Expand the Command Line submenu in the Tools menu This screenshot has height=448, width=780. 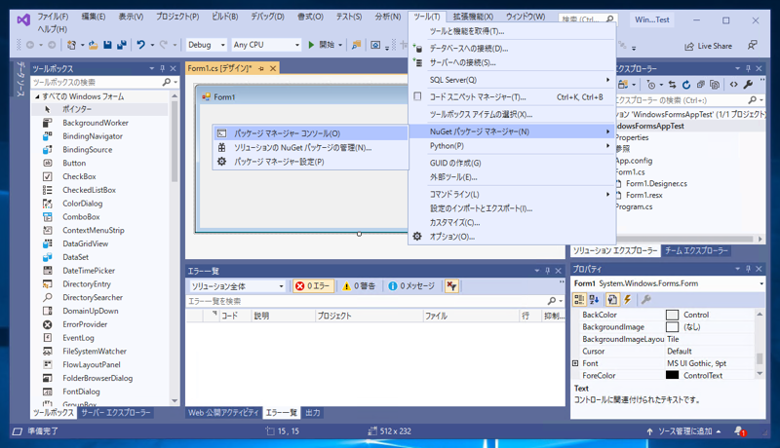511,194
